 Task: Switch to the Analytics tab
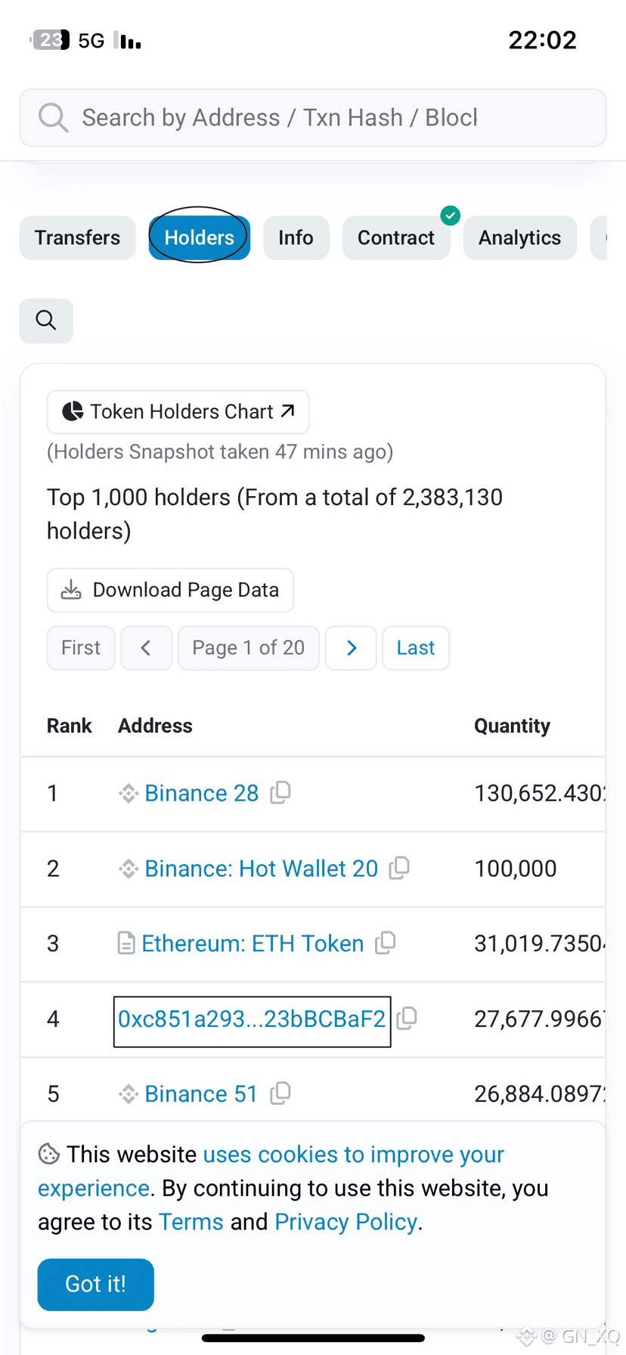coord(519,237)
